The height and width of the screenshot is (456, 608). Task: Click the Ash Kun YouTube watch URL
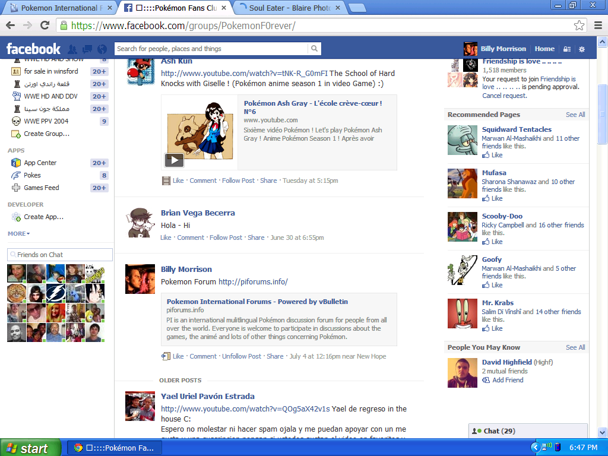(244, 73)
